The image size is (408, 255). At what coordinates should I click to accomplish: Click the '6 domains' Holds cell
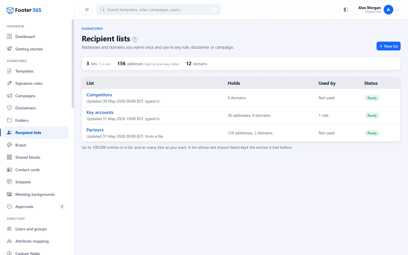point(237,98)
